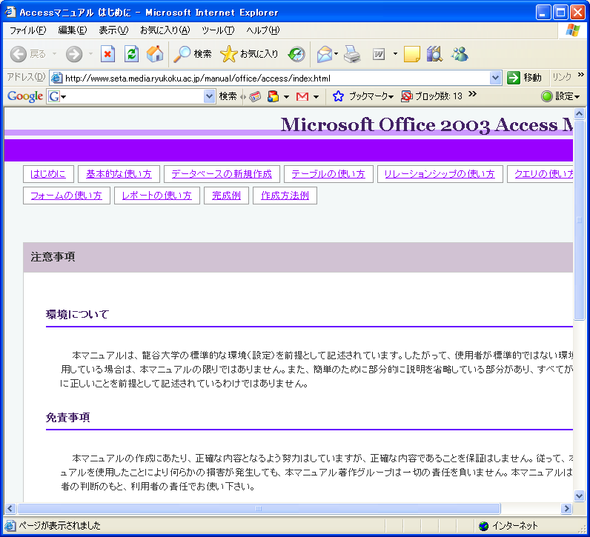This screenshot has height=537, width=590.
Task: Expand the address bar URL dropdown
Action: pos(496,79)
